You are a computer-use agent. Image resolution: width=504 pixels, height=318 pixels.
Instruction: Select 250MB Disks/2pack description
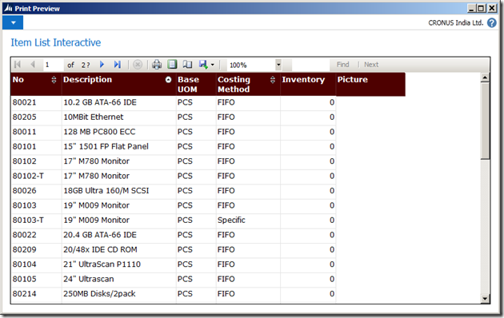pos(99,294)
